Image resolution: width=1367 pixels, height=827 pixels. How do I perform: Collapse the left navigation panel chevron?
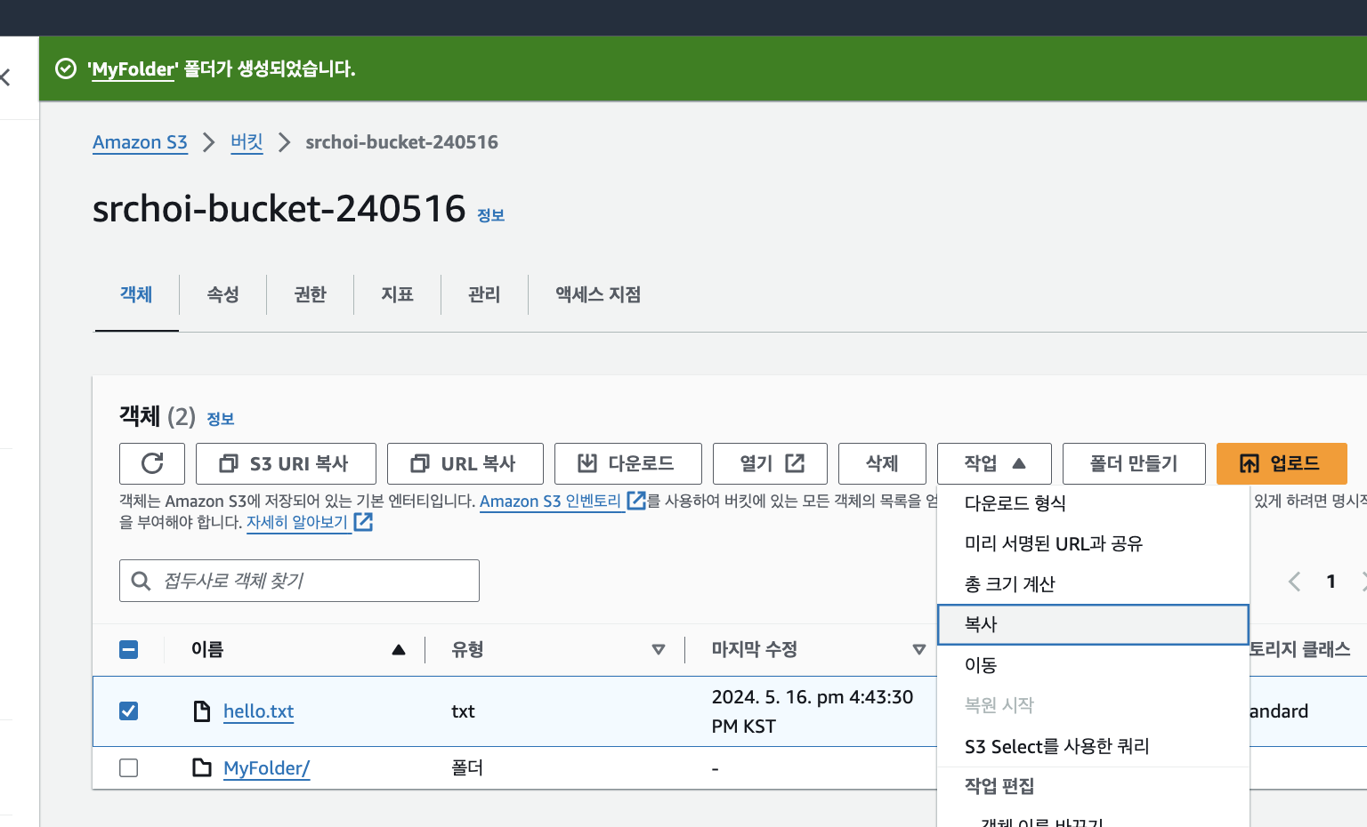click(x=6, y=77)
